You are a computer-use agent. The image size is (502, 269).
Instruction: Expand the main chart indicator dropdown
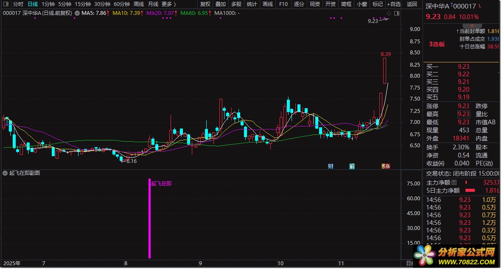click(x=77, y=13)
